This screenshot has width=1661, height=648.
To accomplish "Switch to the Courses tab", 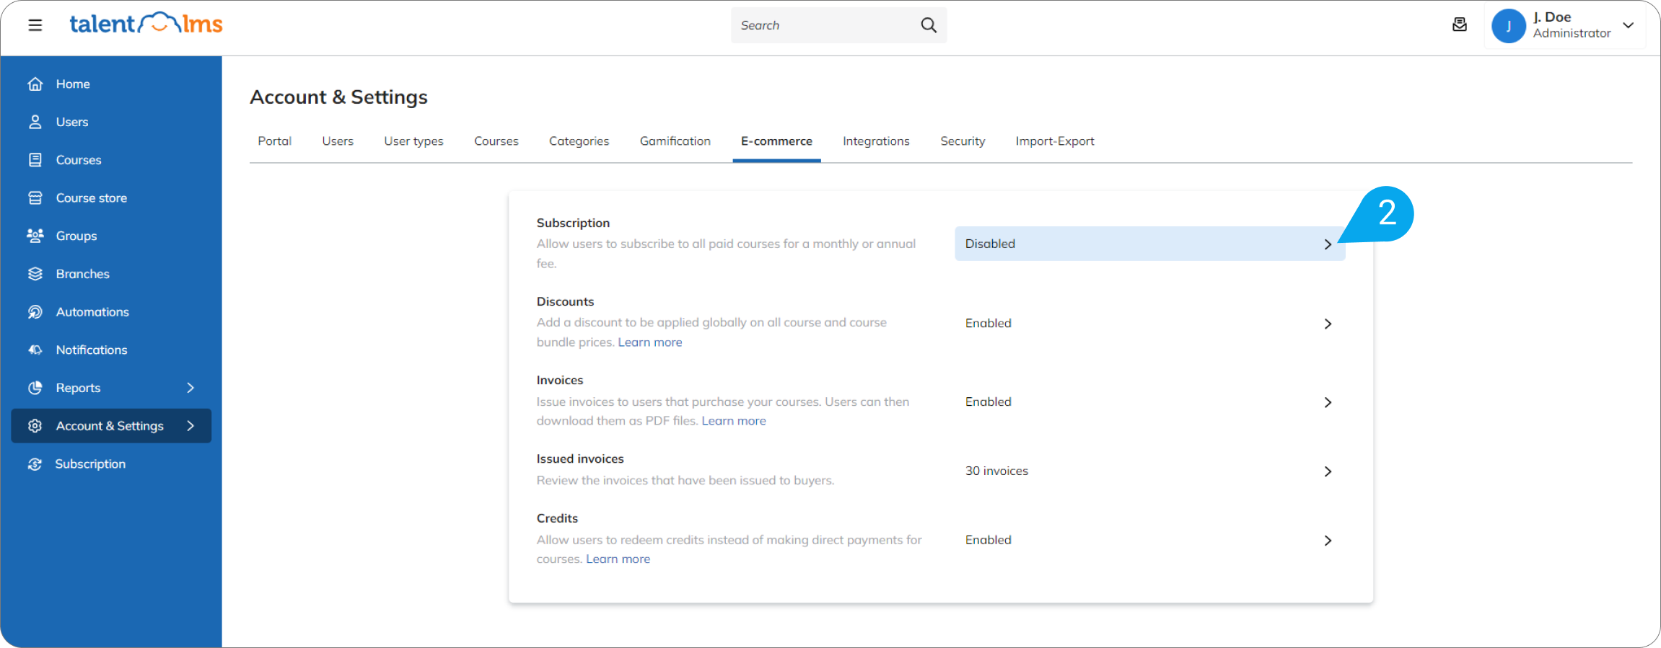I will 496,141.
